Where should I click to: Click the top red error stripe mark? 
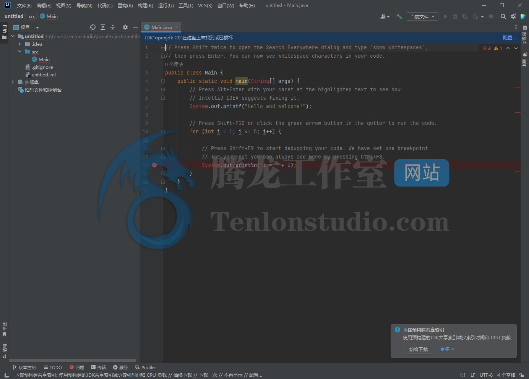pos(518,87)
